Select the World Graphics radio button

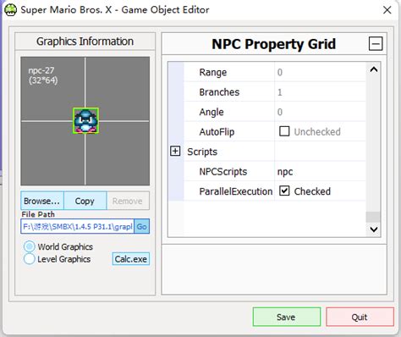pos(30,246)
